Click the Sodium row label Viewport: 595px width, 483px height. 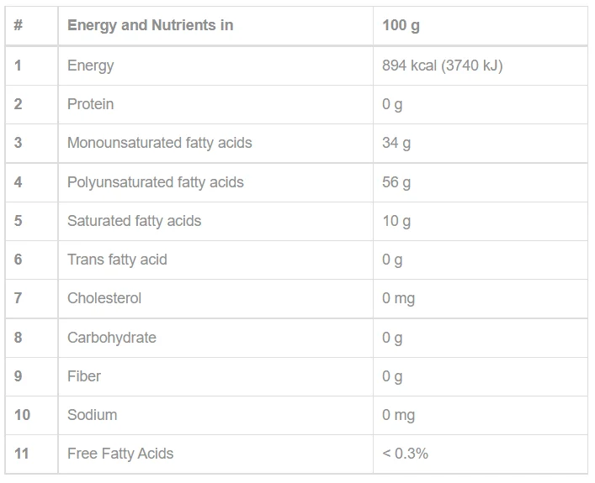tap(93, 415)
